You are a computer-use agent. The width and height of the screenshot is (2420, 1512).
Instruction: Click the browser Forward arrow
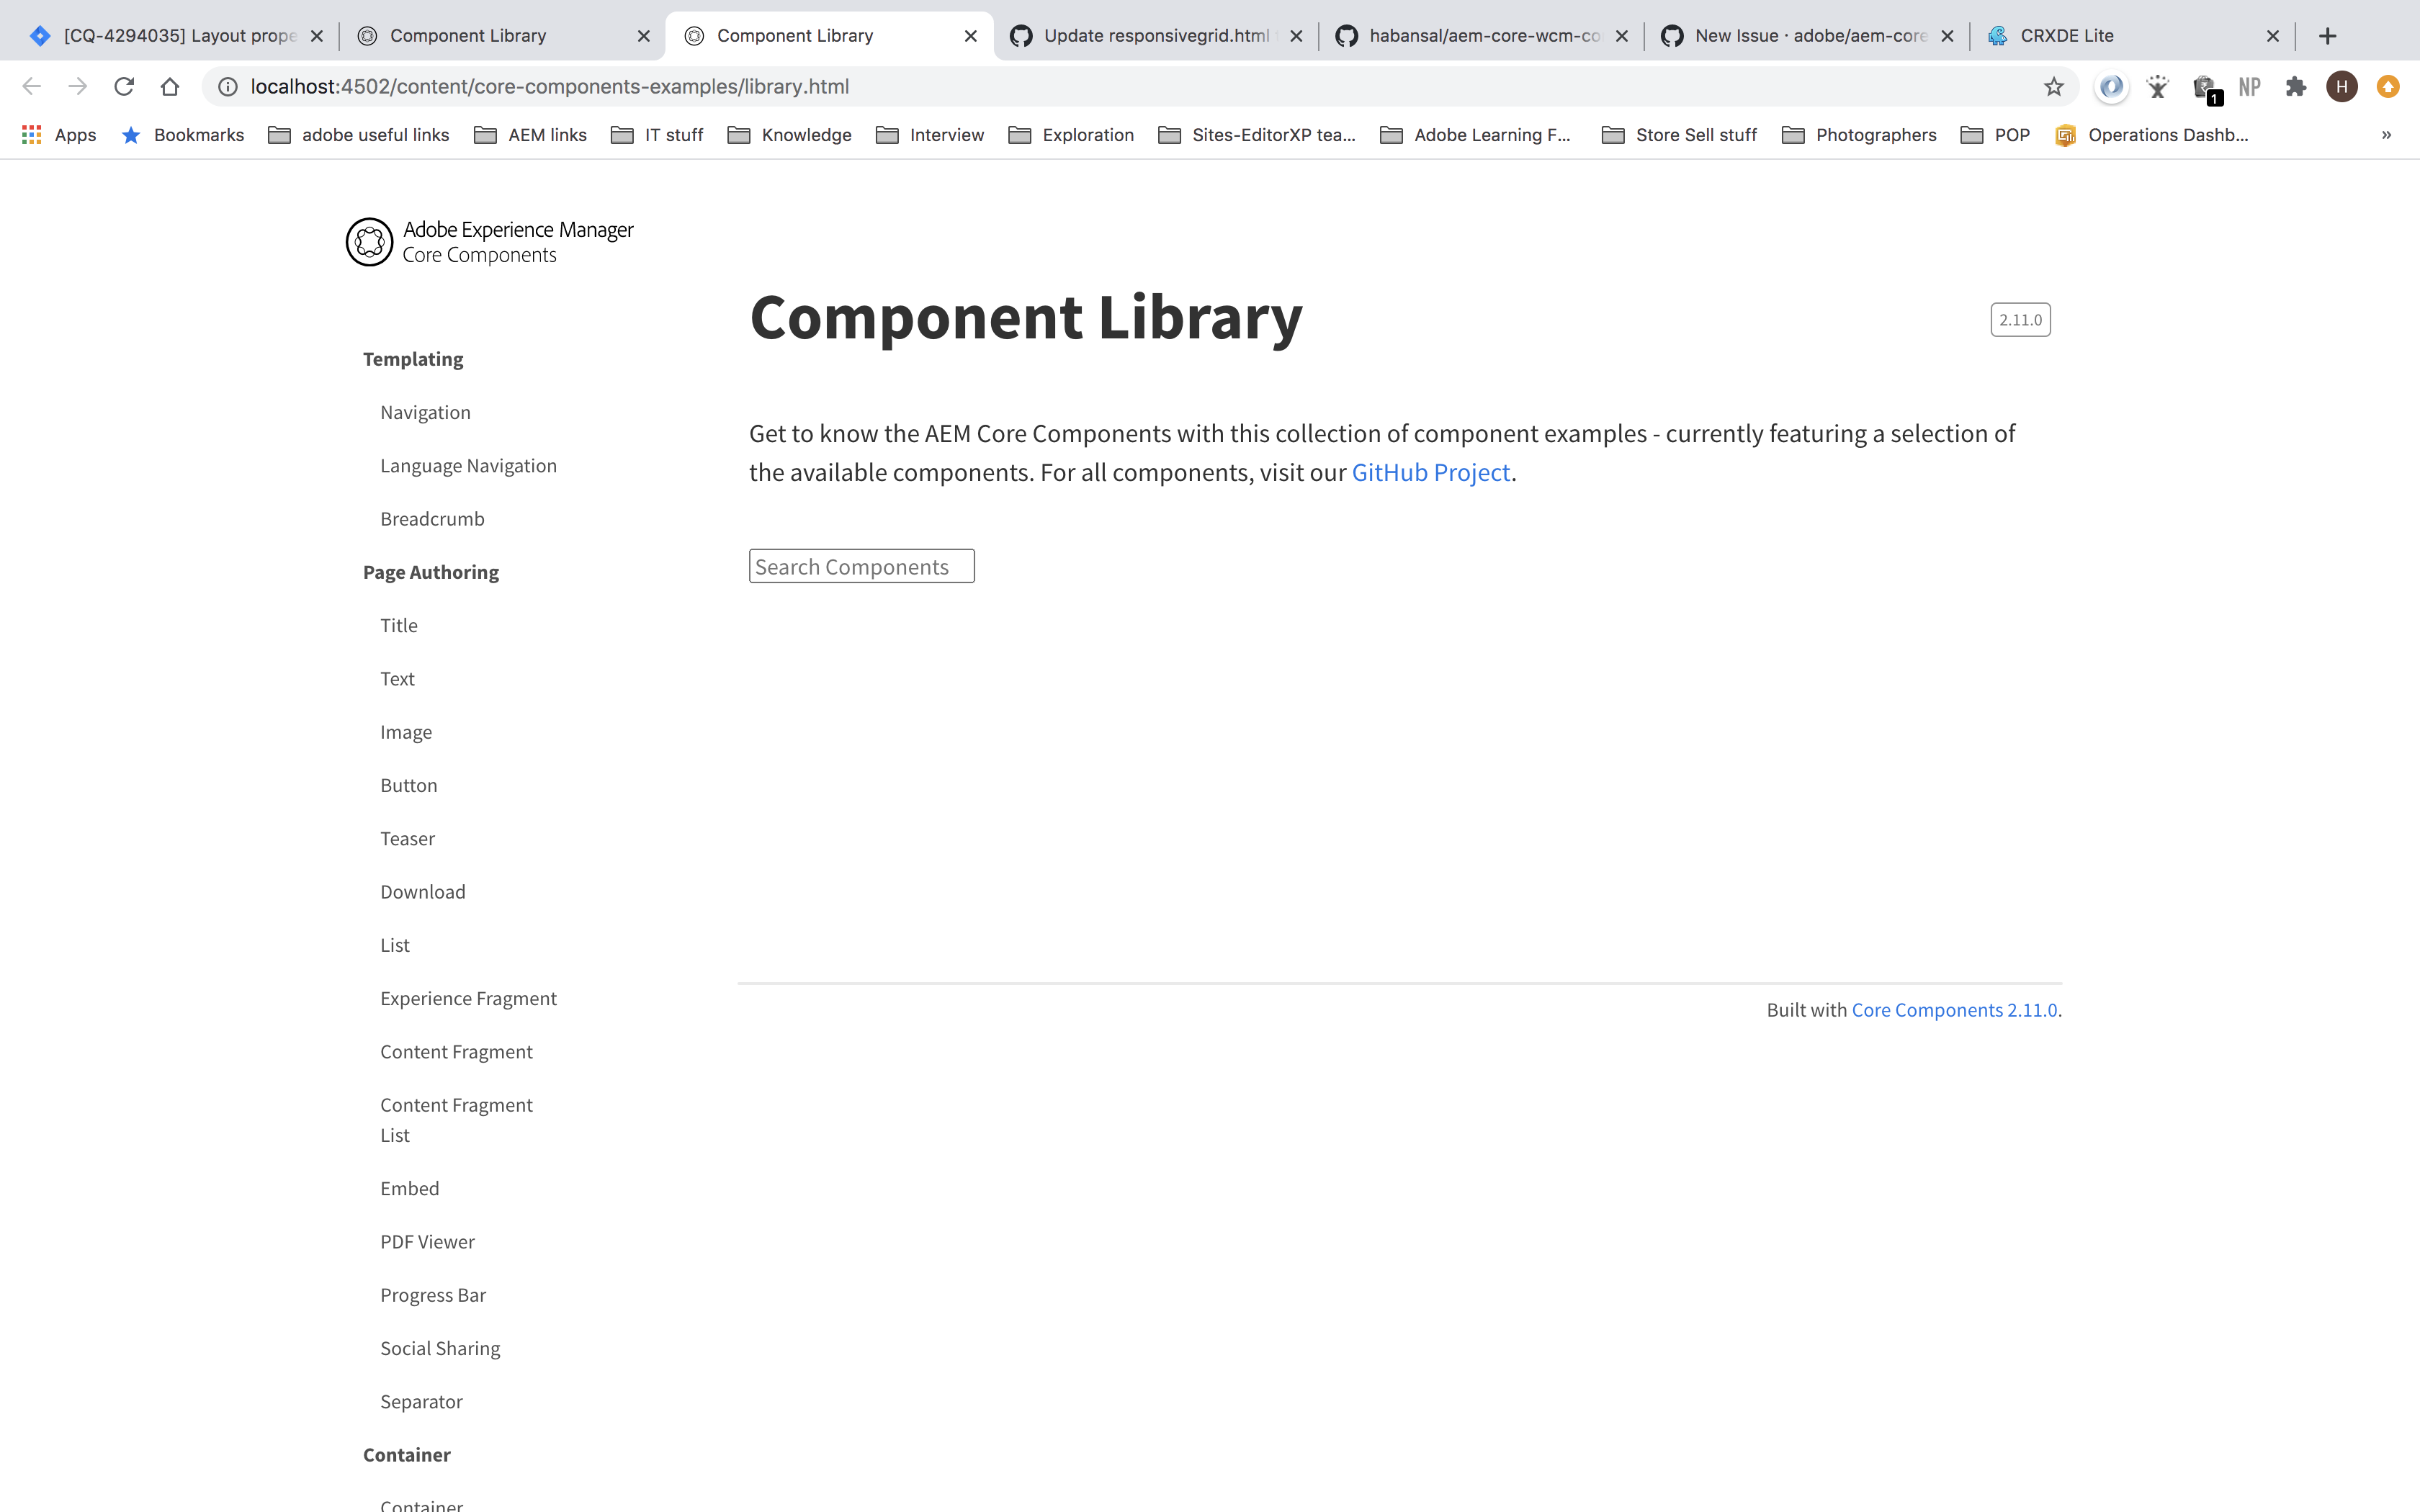point(78,87)
